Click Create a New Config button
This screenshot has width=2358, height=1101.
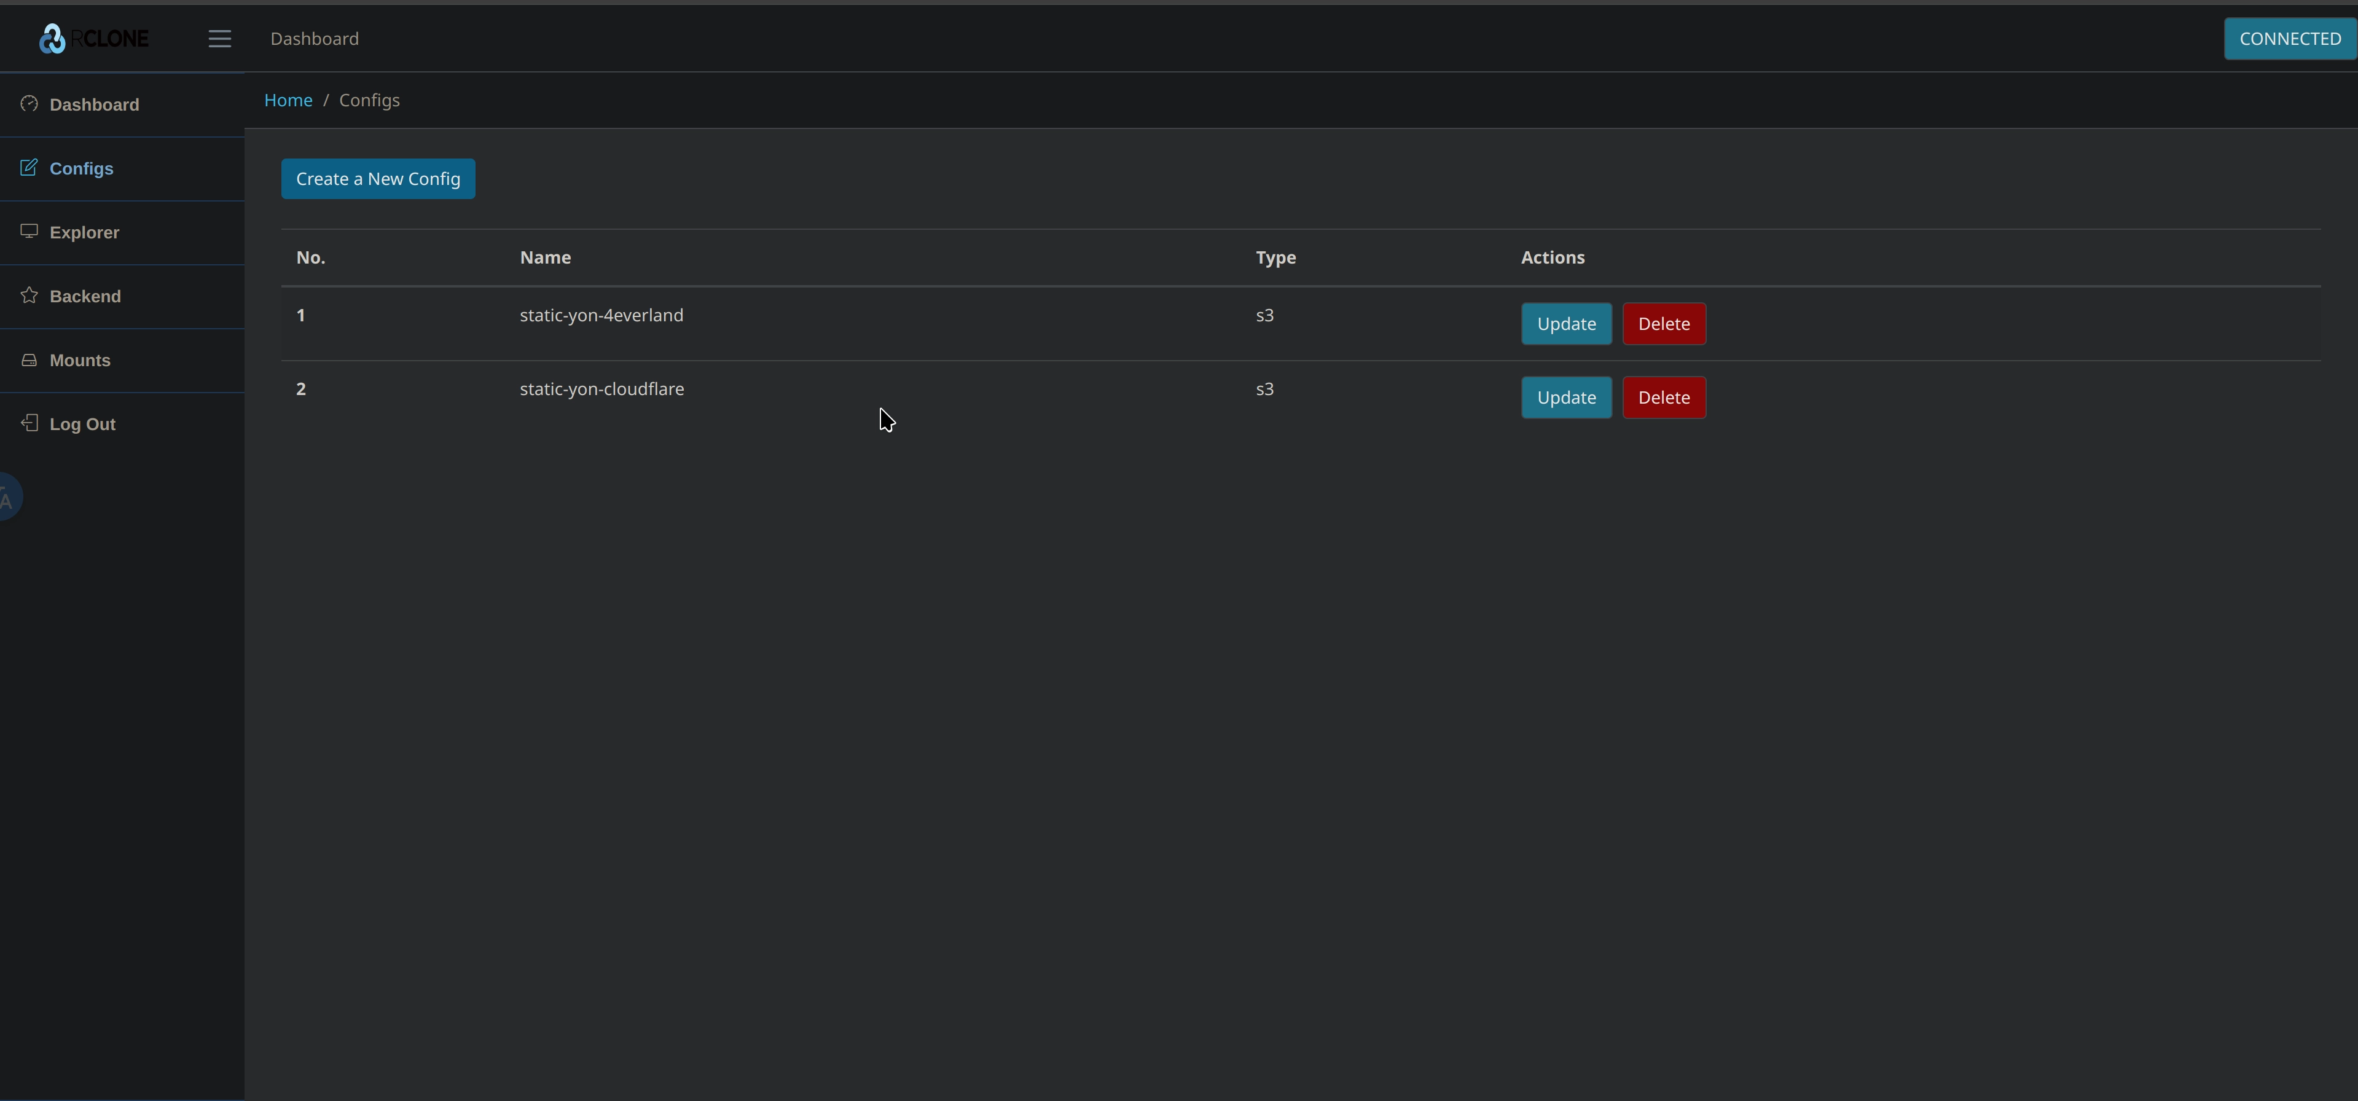point(378,178)
